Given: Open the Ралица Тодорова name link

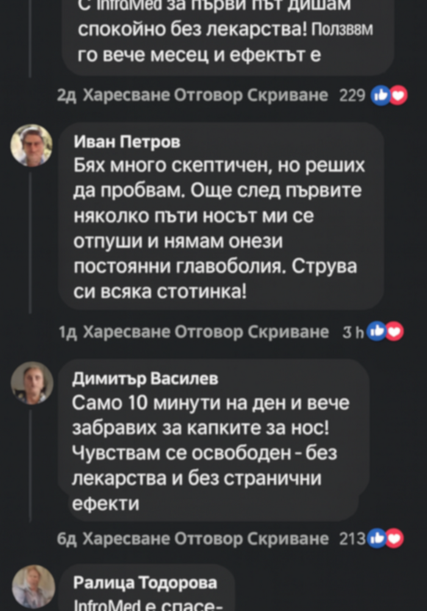Looking at the screenshot, I should click(x=145, y=583).
